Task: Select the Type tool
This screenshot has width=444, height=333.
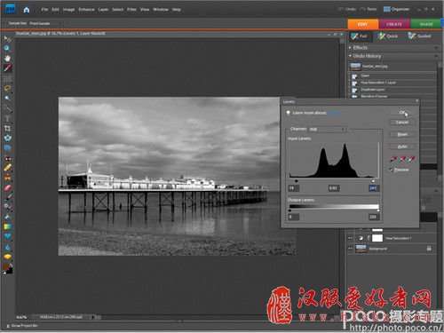Action: pos(7,119)
